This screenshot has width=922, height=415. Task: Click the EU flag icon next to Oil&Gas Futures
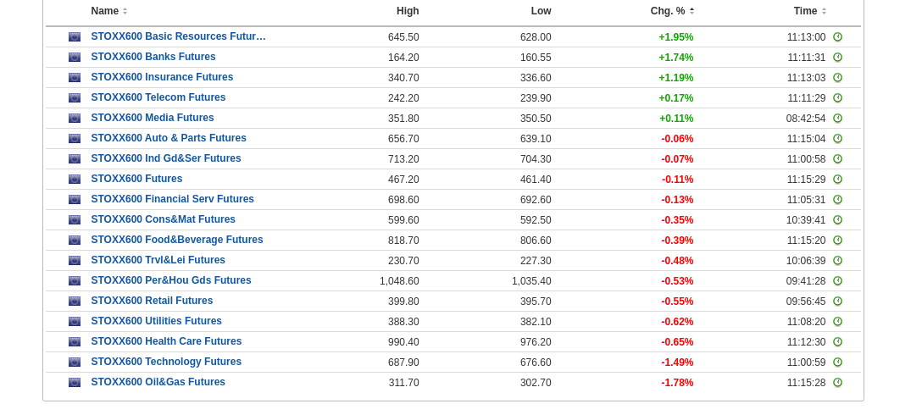[75, 383]
